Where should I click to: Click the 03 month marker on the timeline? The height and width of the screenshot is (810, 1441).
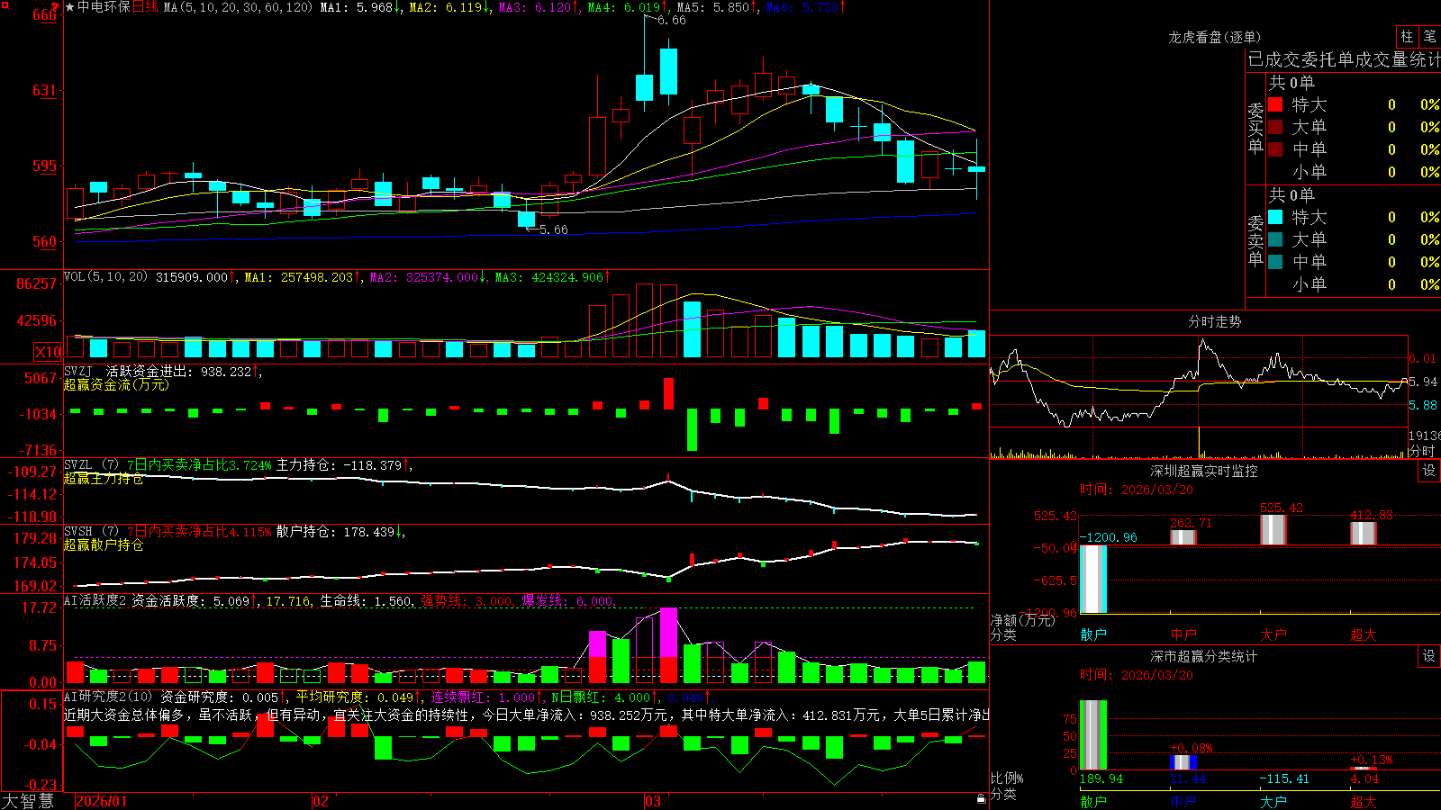pos(653,801)
